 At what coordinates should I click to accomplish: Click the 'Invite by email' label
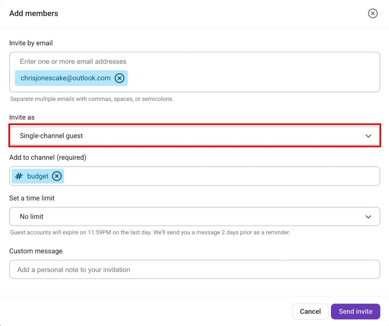tap(31, 43)
